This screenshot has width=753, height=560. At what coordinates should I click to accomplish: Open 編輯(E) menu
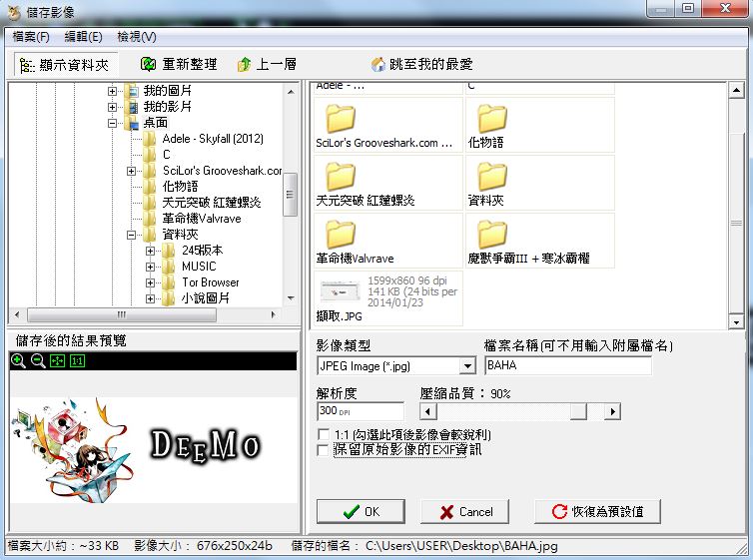tap(83, 37)
